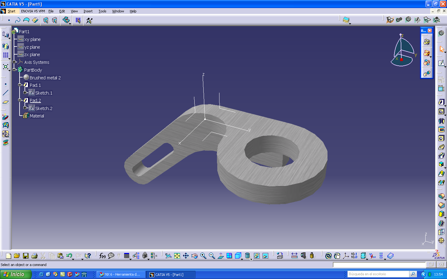Image resolution: width=447 pixels, height=279 pixels.
Task: Open the isometric quick view dropdown arrow
Action: tap(242, 259)
